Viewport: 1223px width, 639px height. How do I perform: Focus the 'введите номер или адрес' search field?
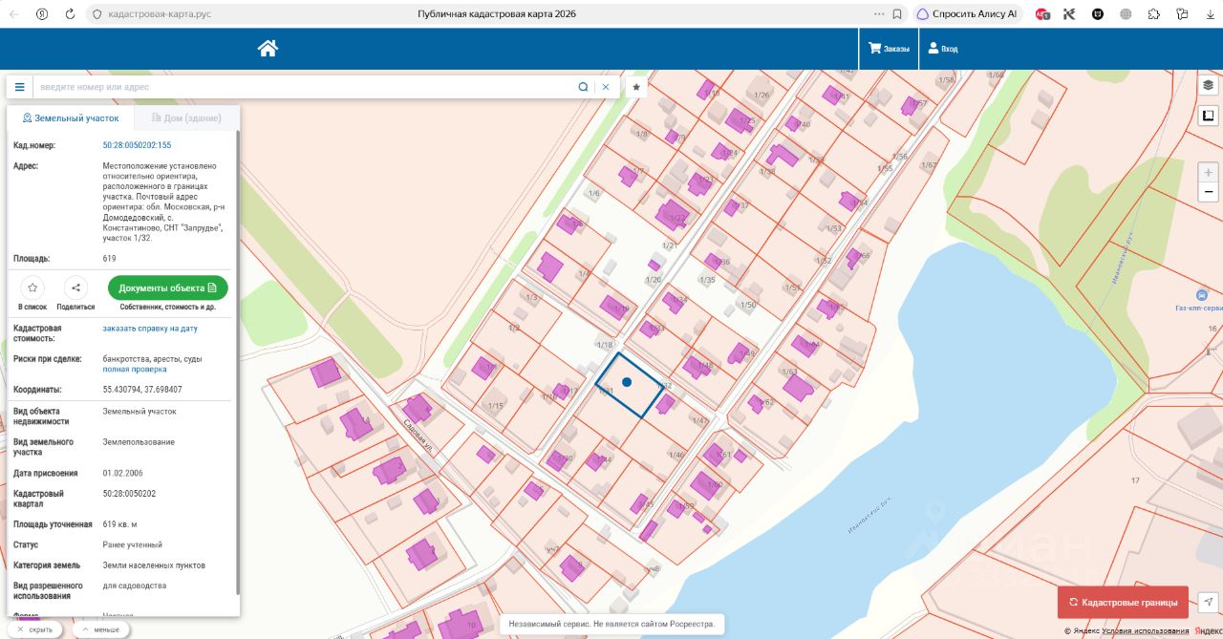(x=304, y=87)
